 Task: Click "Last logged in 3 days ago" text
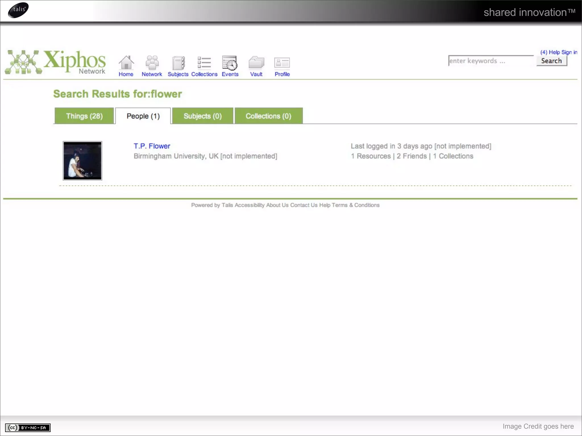pyautogui.click(x=391, y=146)
